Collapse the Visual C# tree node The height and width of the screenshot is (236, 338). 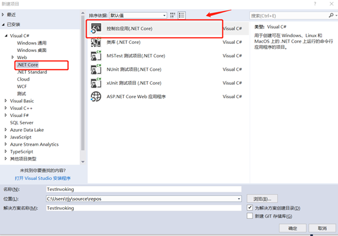click(6, 35)
